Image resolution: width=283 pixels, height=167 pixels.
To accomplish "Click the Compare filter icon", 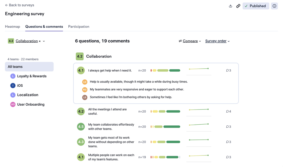I will pyautogui.click(x=181, y=41).
